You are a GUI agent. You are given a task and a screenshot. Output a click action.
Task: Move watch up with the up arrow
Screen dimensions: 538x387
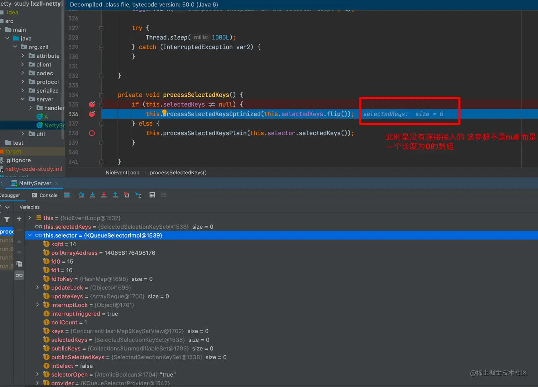click(19, 242)
